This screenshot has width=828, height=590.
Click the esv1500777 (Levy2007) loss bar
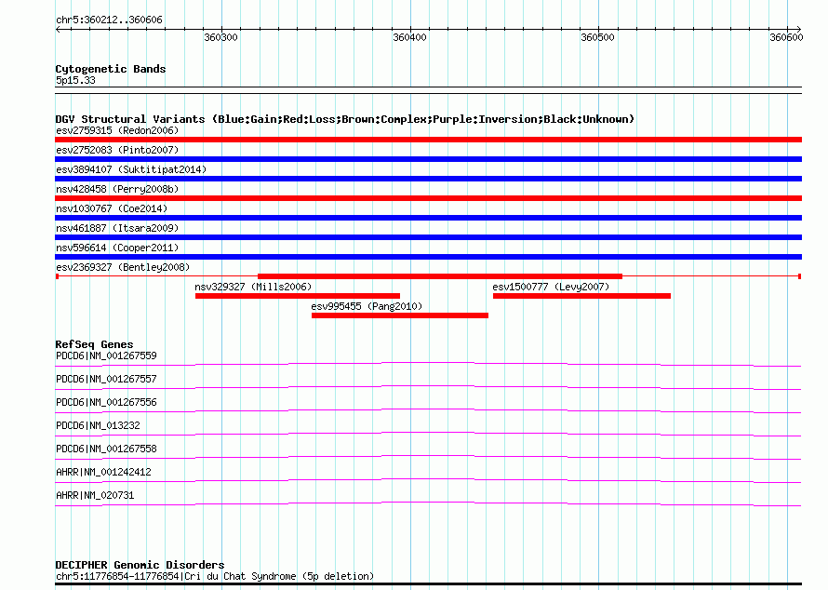tap(581, 296)
